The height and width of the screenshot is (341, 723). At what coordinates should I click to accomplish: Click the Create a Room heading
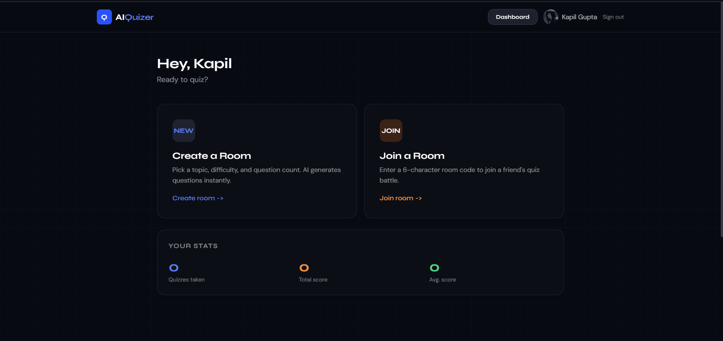pos(211,156)
